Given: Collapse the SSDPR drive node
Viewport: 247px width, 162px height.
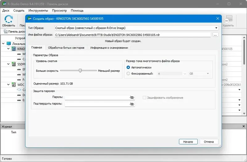Looking at the screenshot, I should 8,64.
